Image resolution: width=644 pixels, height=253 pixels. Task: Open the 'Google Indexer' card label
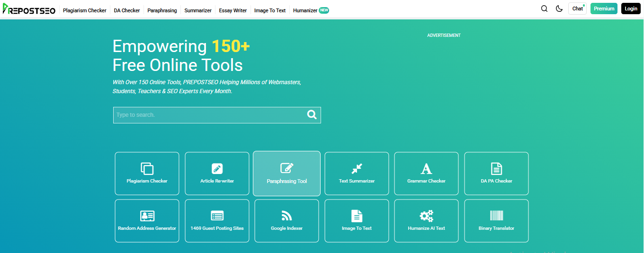click(286, 228)
